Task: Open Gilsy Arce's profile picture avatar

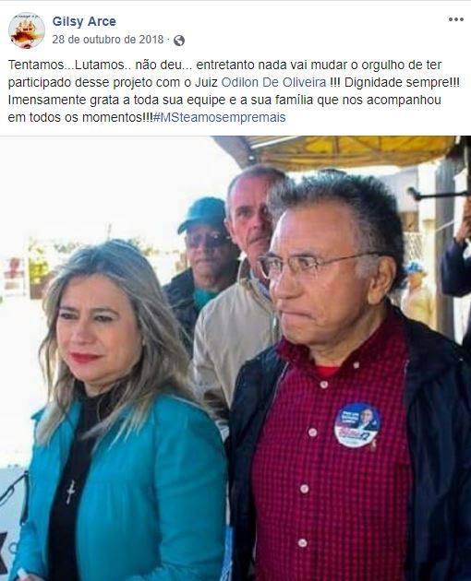Action: tap(27, 30)
